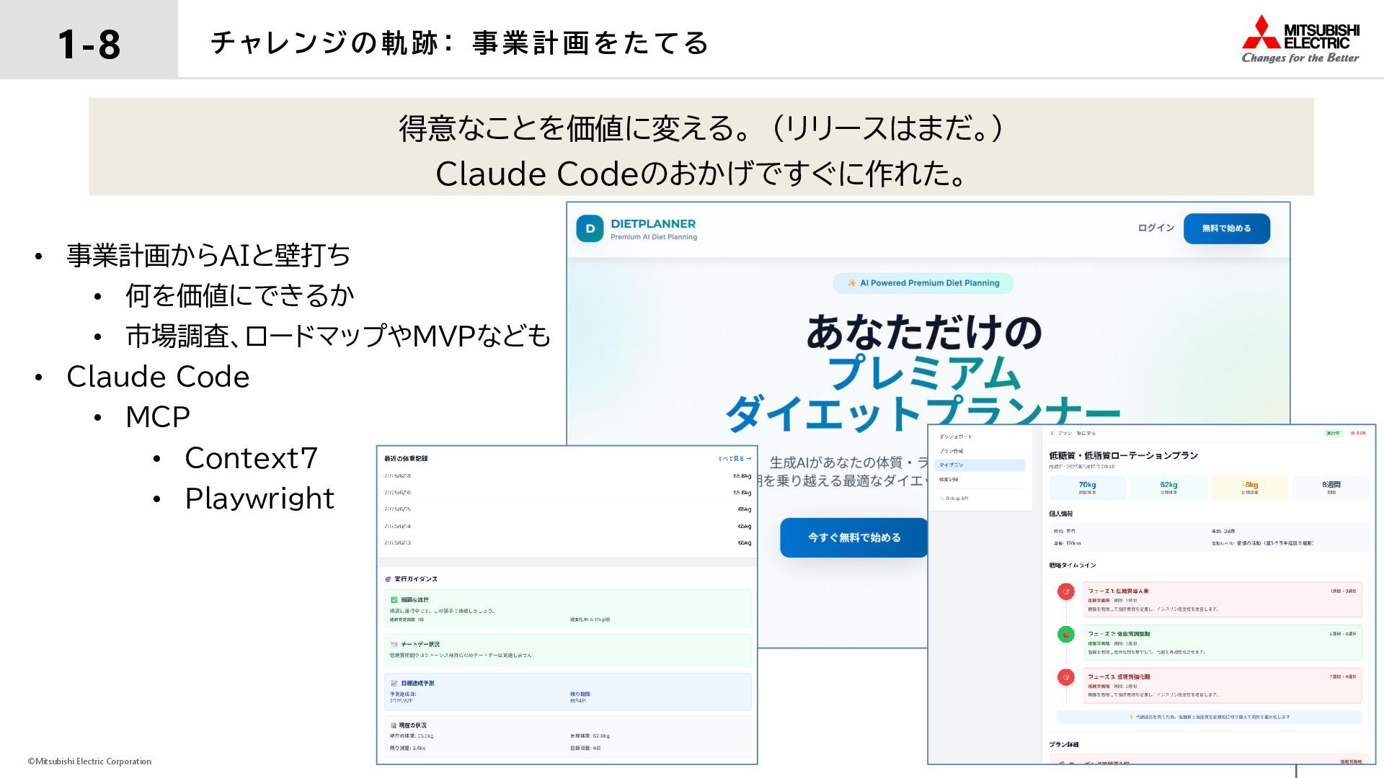Click the Mitsubishi Electric logo

pyautogui.click(x=1300, y=40)
